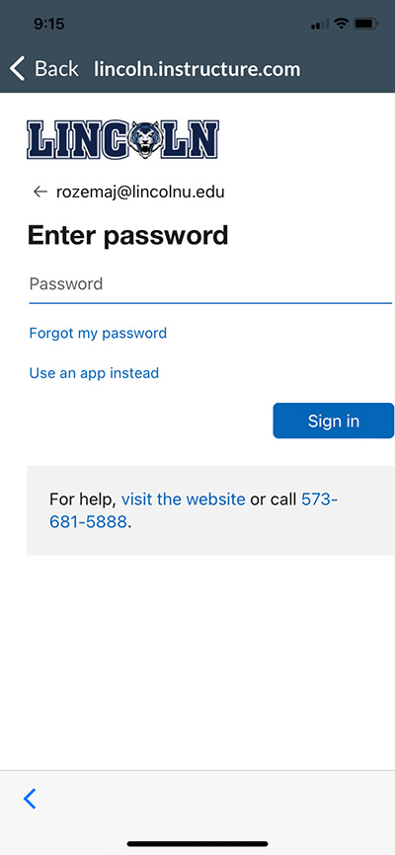Select the rozemaj@lincolnu.edu account text

(140, 192)
